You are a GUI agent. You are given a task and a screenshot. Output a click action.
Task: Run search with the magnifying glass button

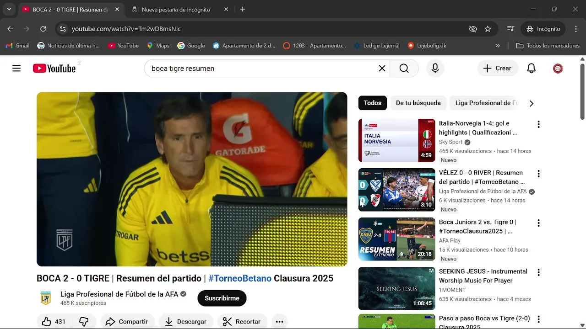(404, 69)
